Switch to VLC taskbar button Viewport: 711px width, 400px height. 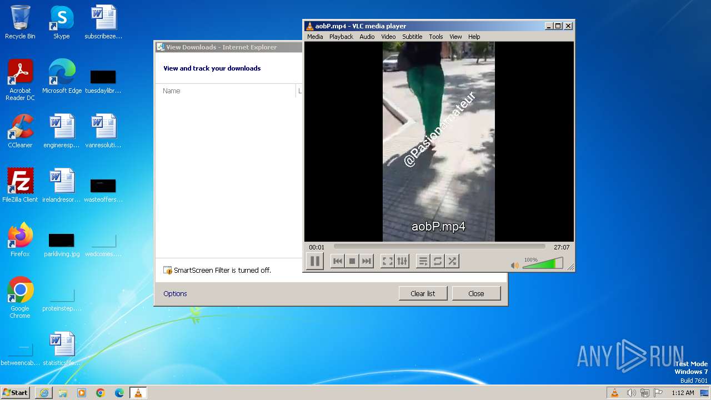[138, 393]
